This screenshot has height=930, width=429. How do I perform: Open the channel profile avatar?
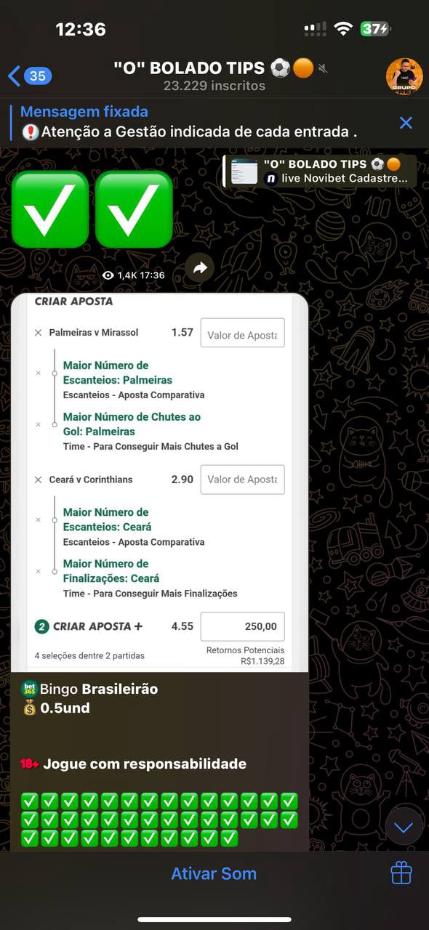tap(404, 76)
